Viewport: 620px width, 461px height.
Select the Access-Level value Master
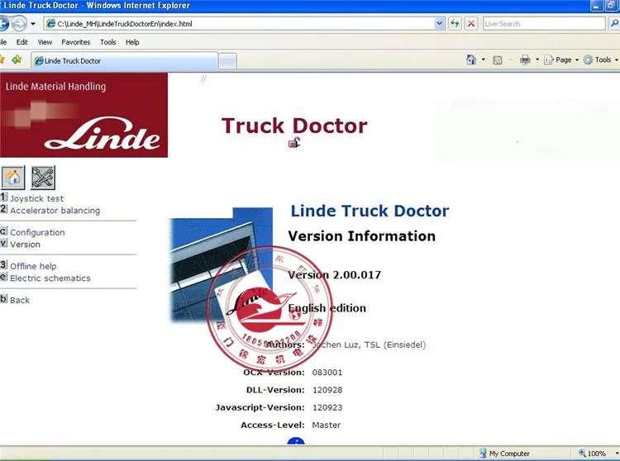[x=327, y=425]
